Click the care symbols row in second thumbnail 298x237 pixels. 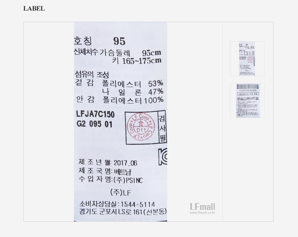[248, 99]
